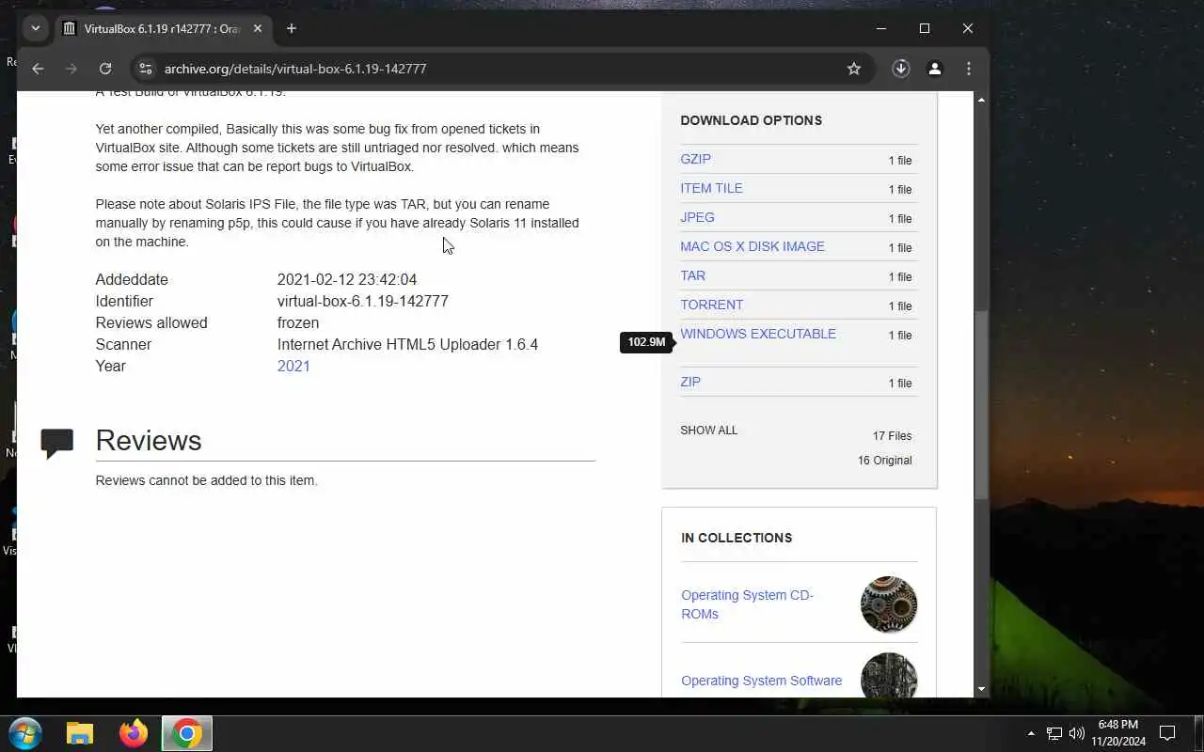Click SHOW ALL files link
The height and width of the screenshot is (752, 1204).
pyautogui.click(x=709, y=430)
